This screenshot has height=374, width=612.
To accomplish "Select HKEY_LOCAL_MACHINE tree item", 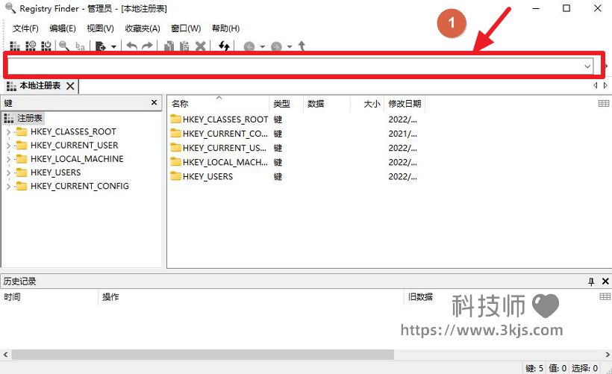I will (77, 159).
